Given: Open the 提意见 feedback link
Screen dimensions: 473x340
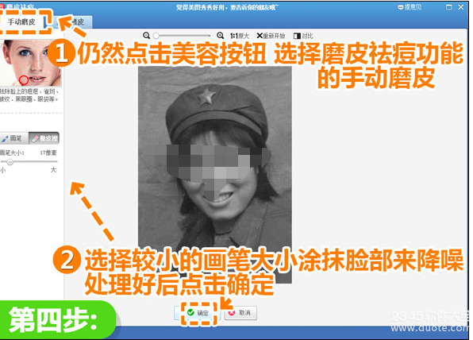Looking at the screenshot, I should click(x=410, y=7).
